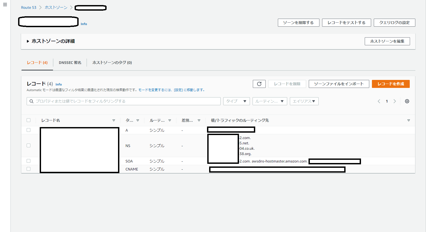The image size is (426, 232).
Task: Sort by record name column arrow
Action: 114,120
